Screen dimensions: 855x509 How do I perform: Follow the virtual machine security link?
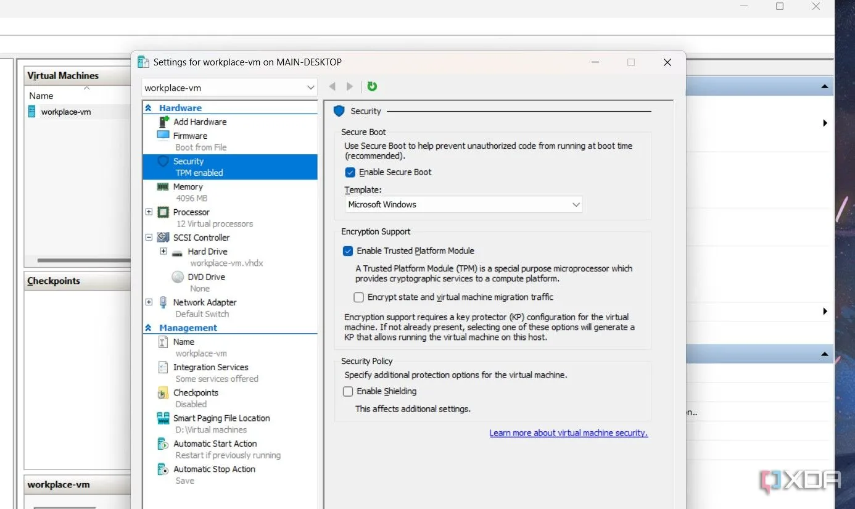[568, 432]
